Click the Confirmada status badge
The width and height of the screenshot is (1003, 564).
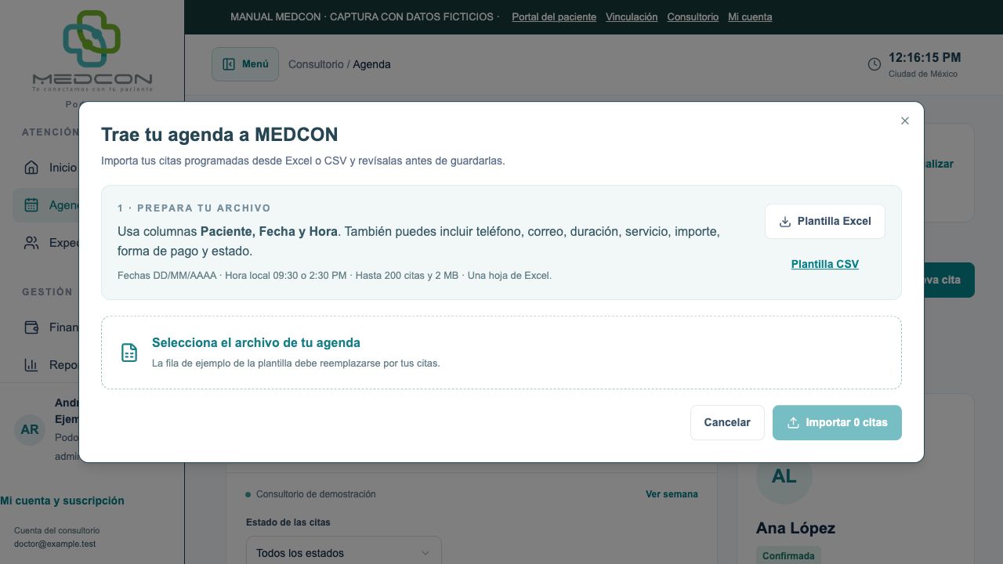point(788,555)
